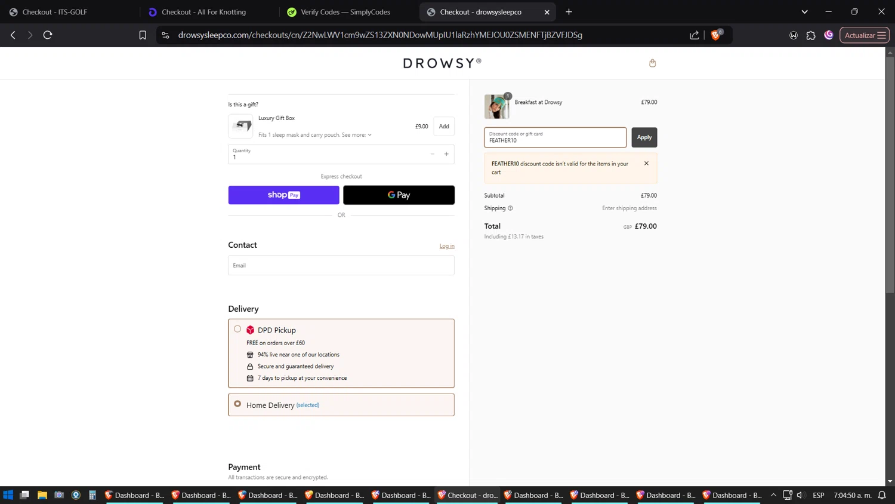Click the browser address bar URL
895x504 pixels.
[380, 35]
